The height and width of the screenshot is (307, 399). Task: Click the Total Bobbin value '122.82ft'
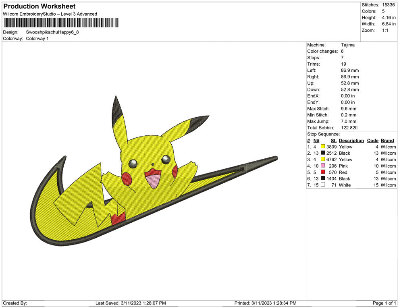(349, 128)
